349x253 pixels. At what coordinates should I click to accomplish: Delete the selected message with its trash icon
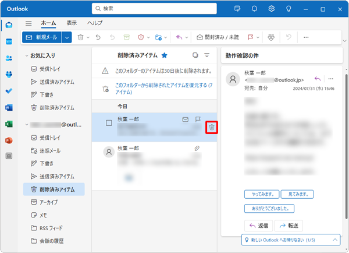212,128
